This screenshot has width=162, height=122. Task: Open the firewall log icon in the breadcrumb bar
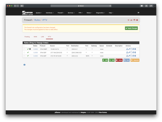click(x=134, y=20)
